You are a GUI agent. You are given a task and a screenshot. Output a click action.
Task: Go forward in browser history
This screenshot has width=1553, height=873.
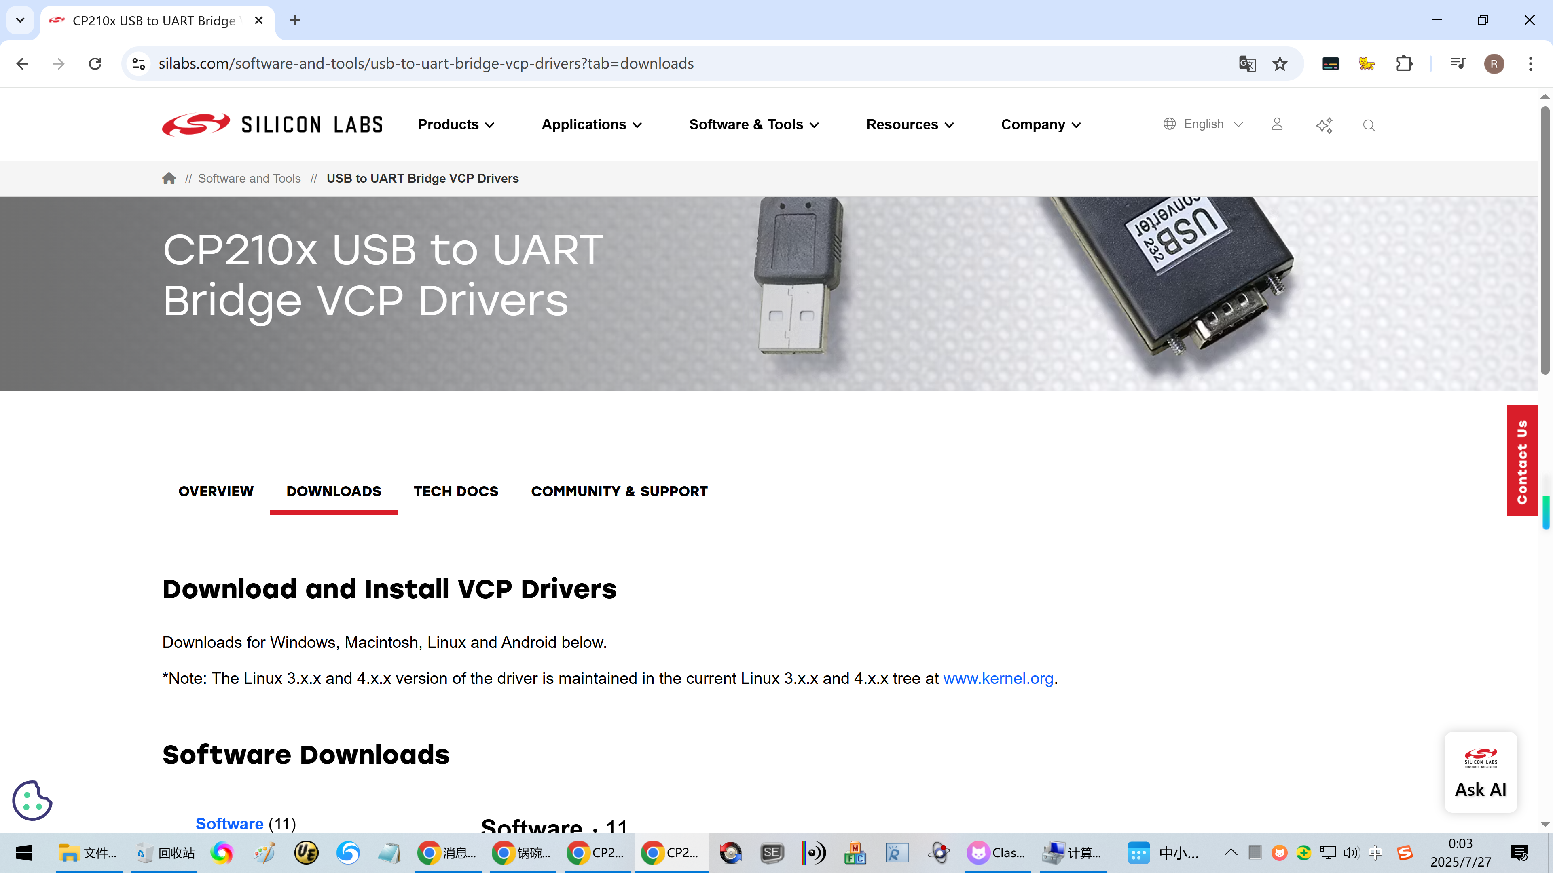click(x=59, y=63)
